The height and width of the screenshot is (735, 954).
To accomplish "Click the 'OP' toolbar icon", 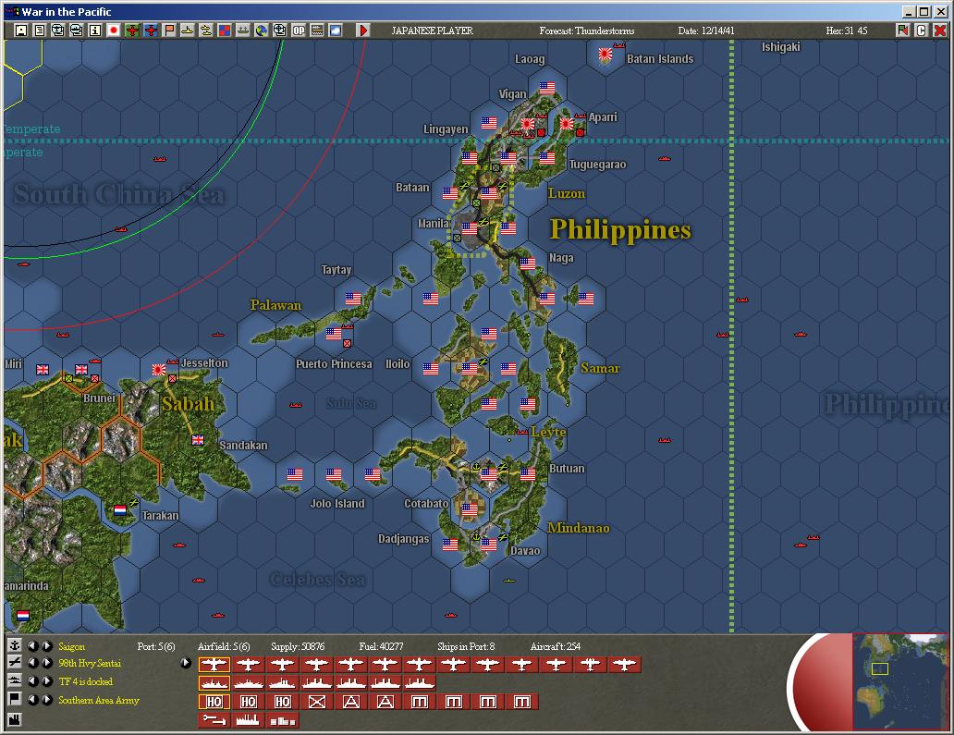I will click(x=298, y=31).
